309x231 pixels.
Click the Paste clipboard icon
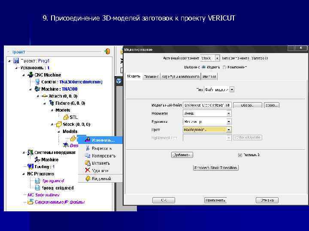[88, 163]
